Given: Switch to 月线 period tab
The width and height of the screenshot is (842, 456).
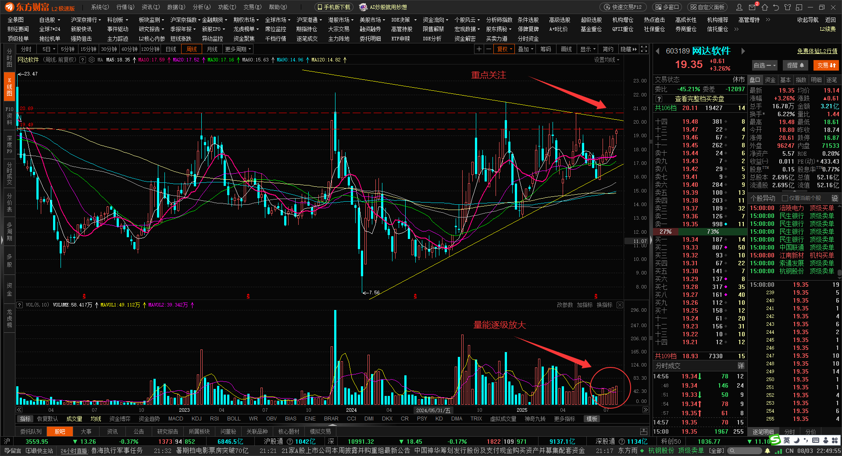Looking at the screenshot, I should (x=212, y=49).
